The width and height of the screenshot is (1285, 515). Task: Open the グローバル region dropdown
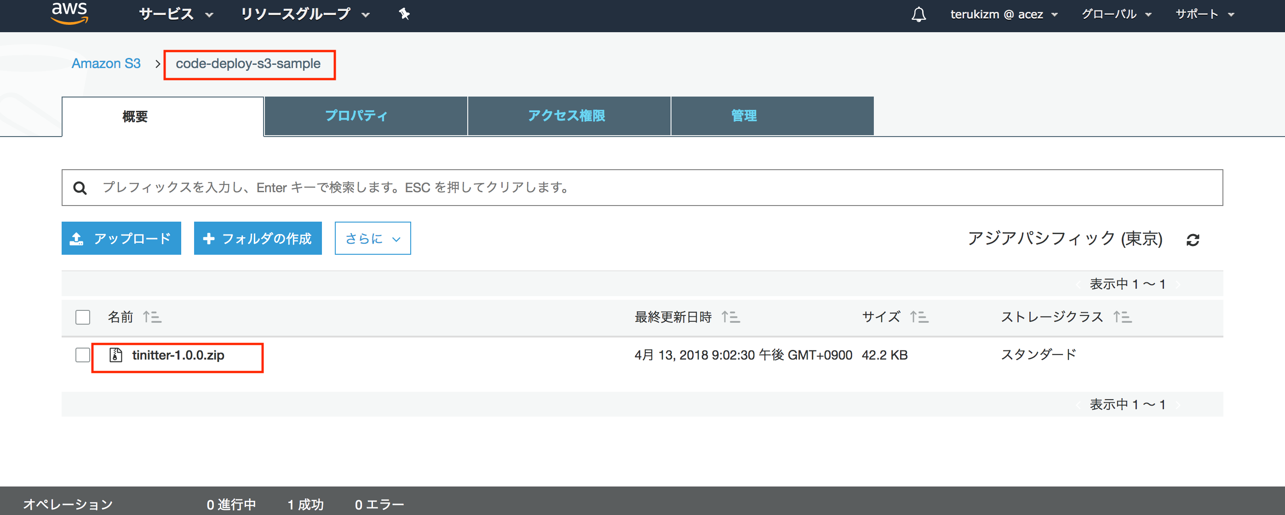click(1116, 14)
